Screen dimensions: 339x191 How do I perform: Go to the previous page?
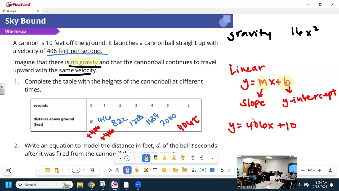(x=68, y=170)
